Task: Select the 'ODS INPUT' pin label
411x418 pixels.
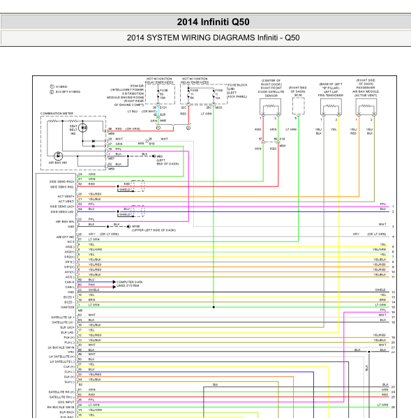Action: tap(66, 402)
